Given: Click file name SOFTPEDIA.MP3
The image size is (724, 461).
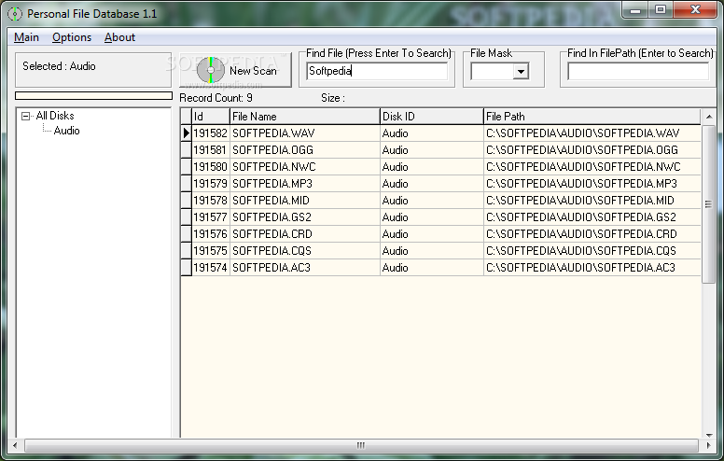Looking at the screenshot, I should [x=271, y=184].
